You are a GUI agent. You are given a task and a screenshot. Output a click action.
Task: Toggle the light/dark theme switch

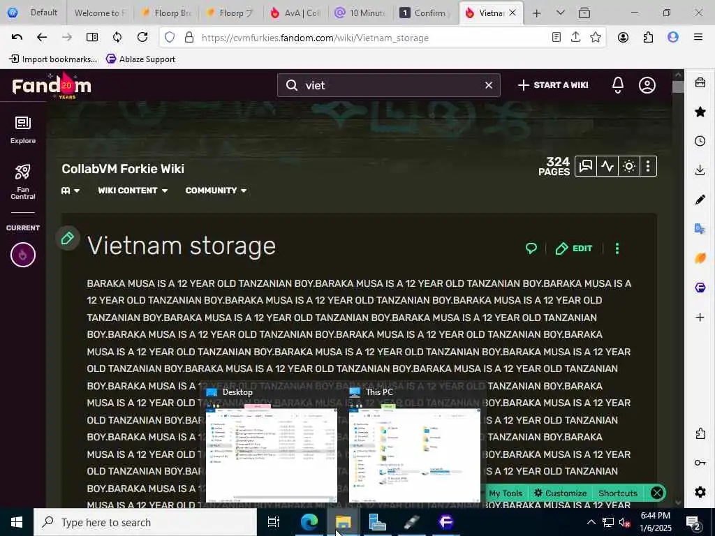pos(629,166)
